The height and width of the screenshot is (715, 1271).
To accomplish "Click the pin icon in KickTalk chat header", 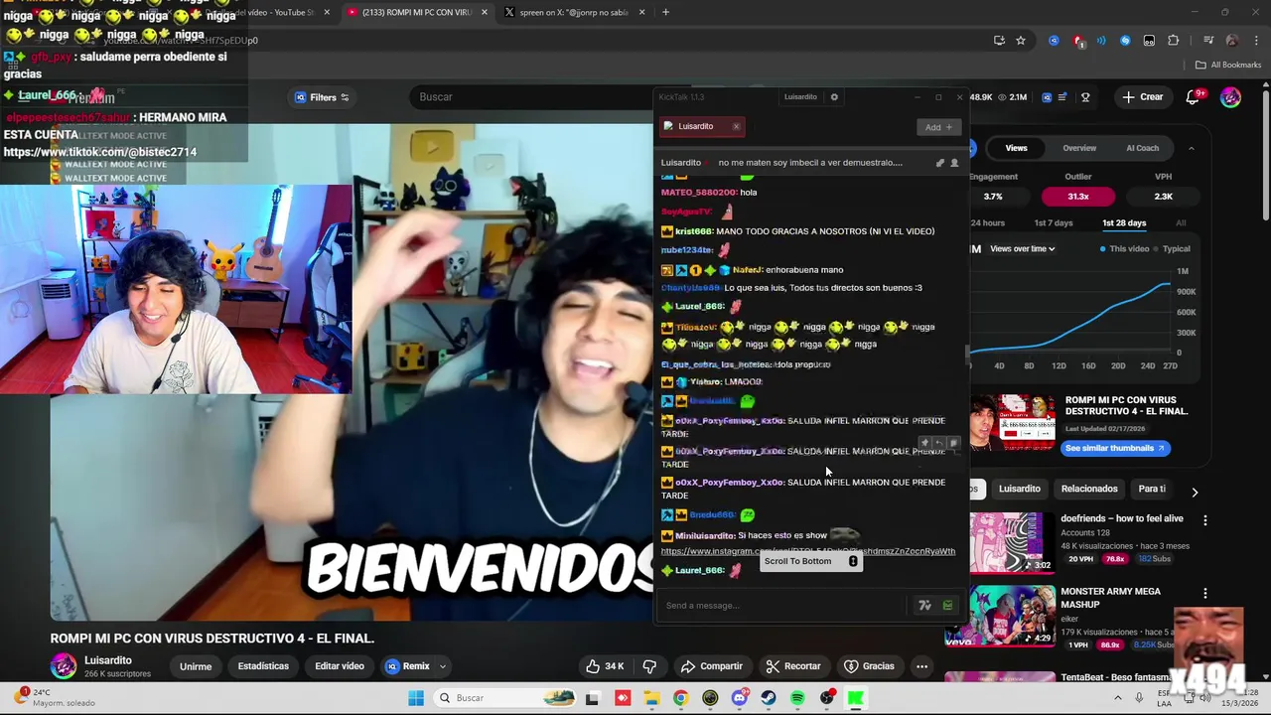I will 939,163.
